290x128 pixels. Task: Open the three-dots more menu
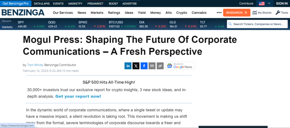coord(219,13)
